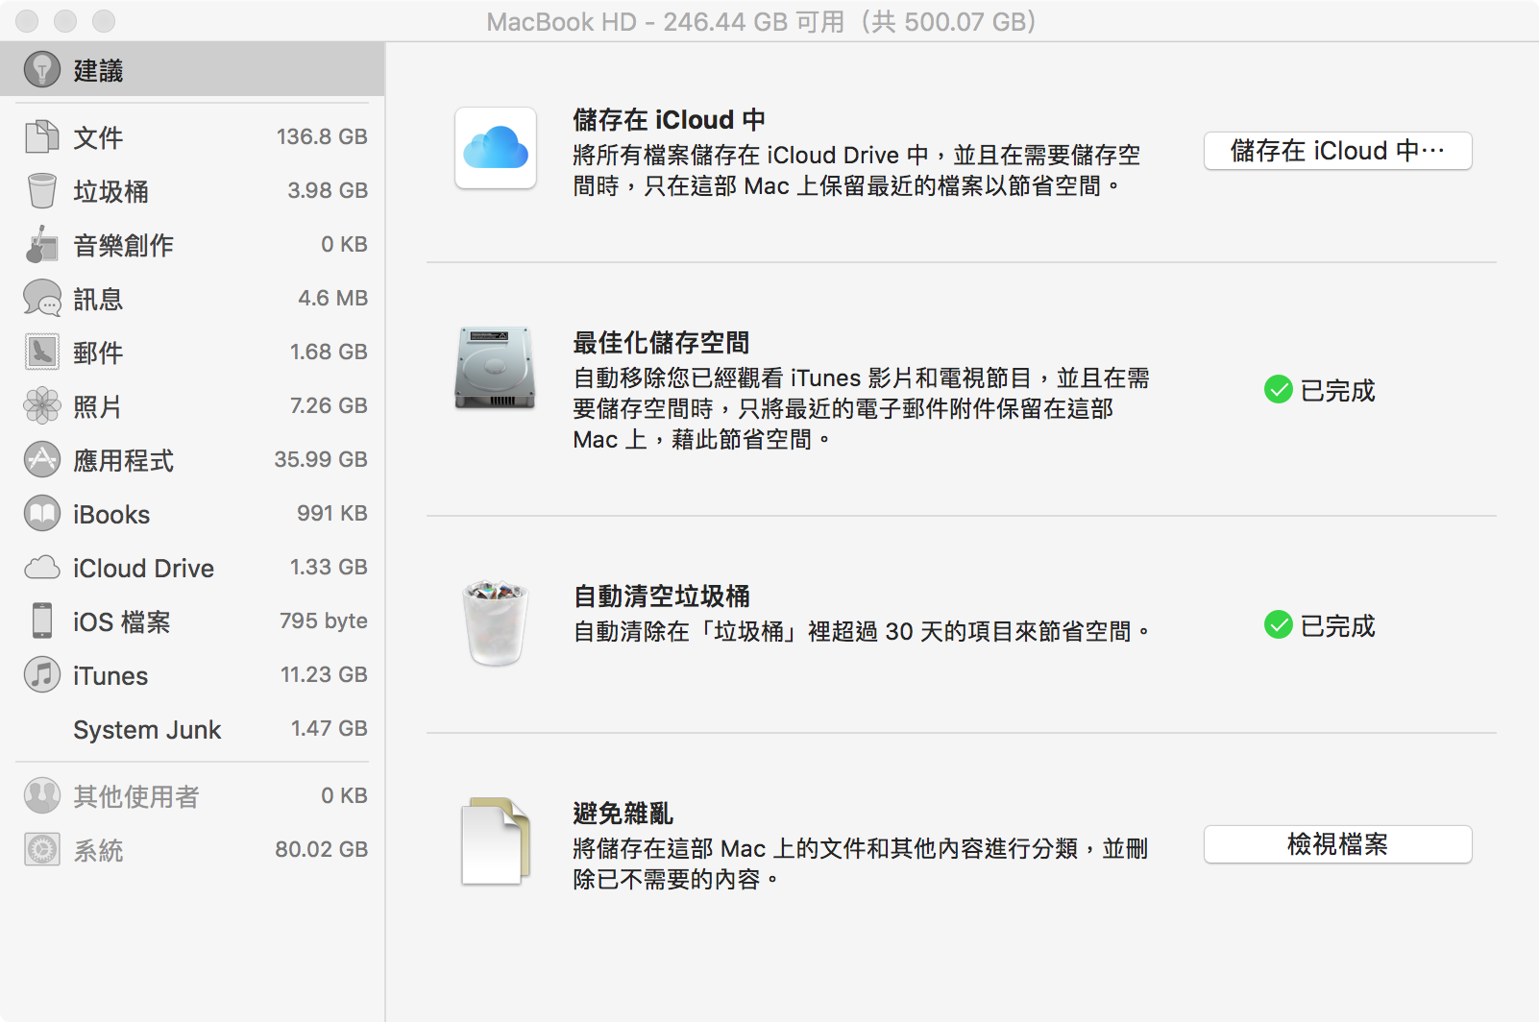This screenshot has height=1022, width=1539.
Task: Click the 垃圾桶 trash can sidebar icon
Action: 41,190
